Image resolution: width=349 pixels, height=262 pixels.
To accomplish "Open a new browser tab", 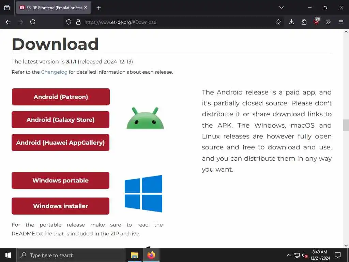I will click(98, 8).
